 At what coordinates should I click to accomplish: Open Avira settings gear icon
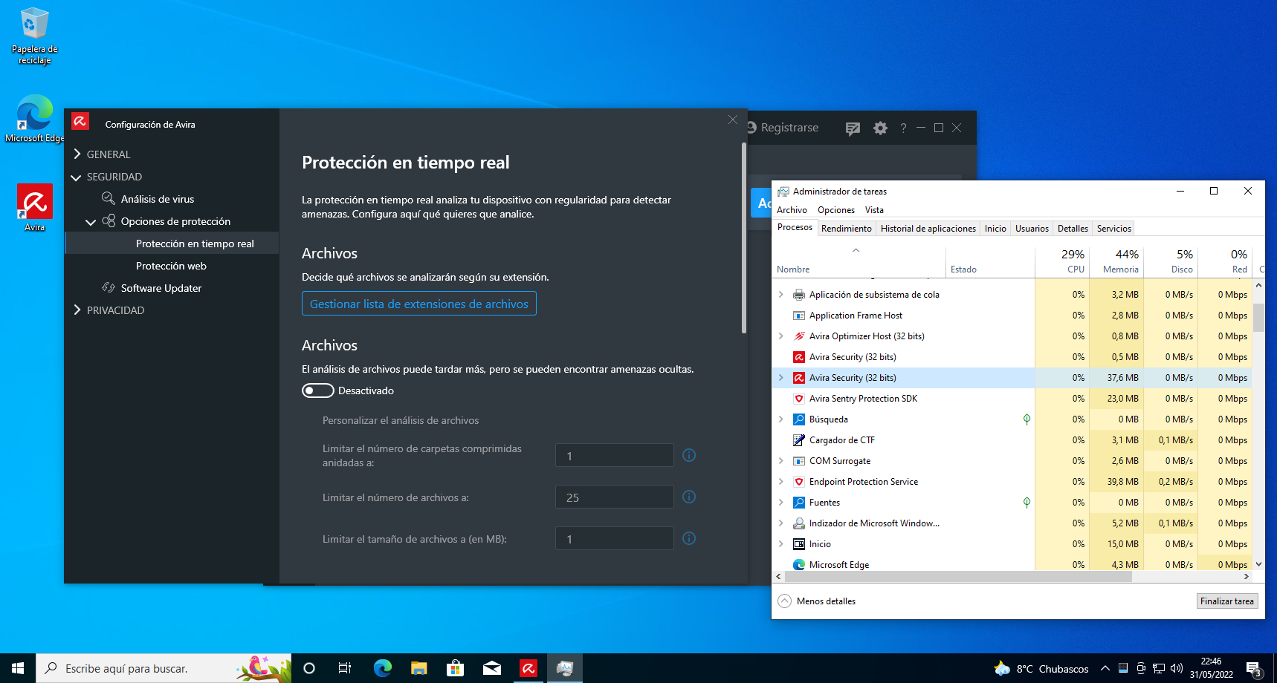[880, 128]
